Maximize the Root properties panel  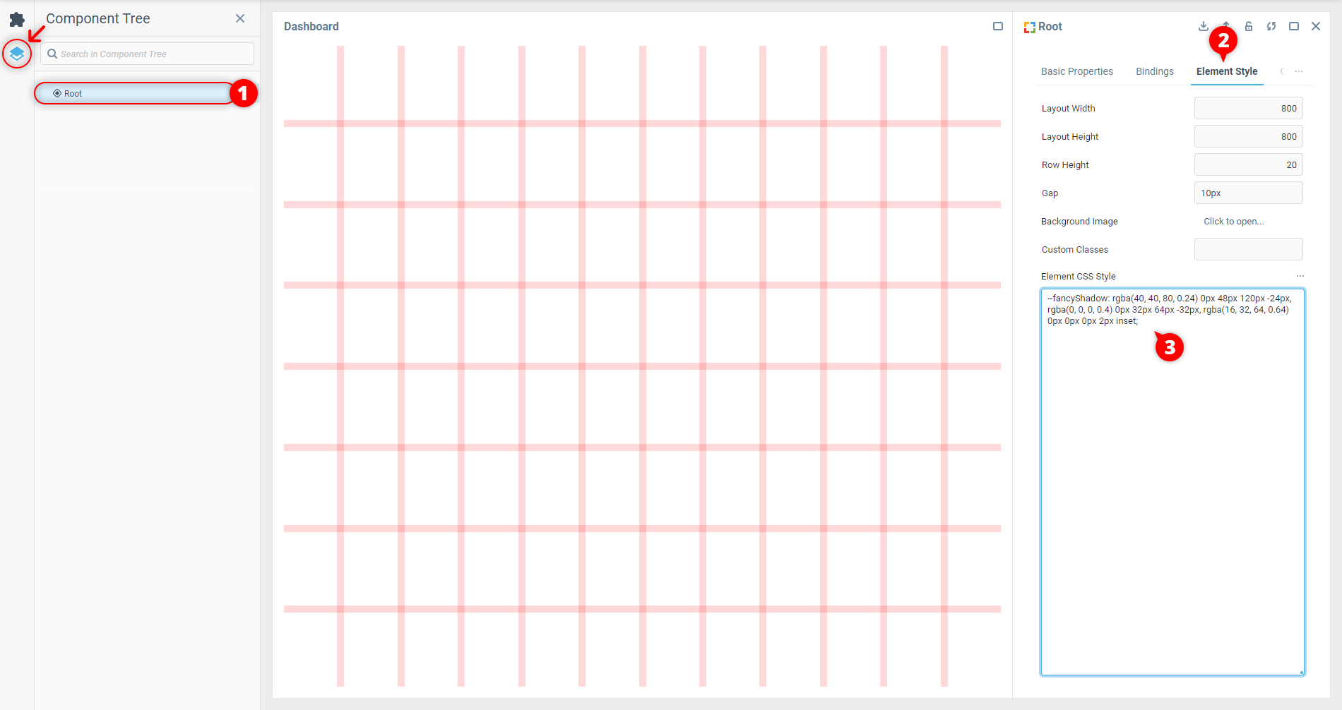(x=1294, y=26)
